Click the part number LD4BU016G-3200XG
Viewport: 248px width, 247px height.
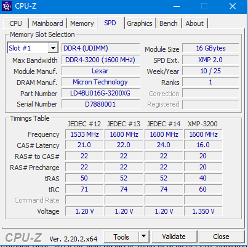[101, 93]
